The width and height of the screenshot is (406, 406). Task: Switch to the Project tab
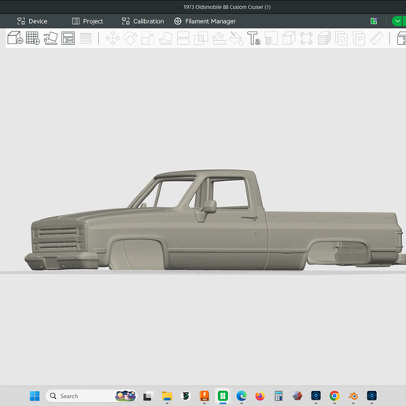[87, 21]
